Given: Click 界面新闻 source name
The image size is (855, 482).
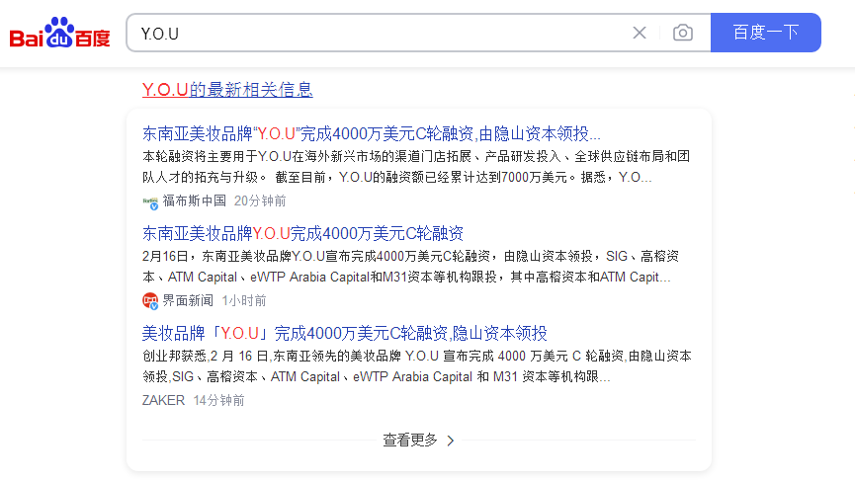Looking at the screenshot, I should (x=188, y=300).
